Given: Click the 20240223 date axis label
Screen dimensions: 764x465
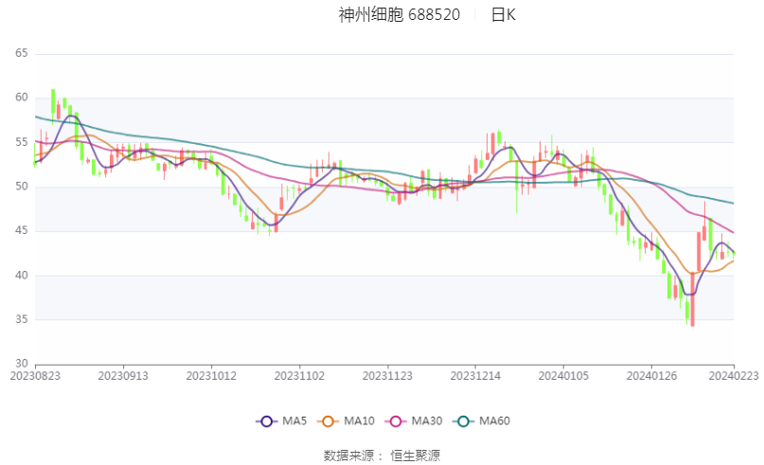Looking at the screenshot, I should [x=734, y=376].
